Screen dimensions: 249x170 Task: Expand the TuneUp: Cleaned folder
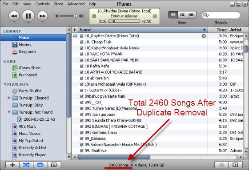[9, 98]
